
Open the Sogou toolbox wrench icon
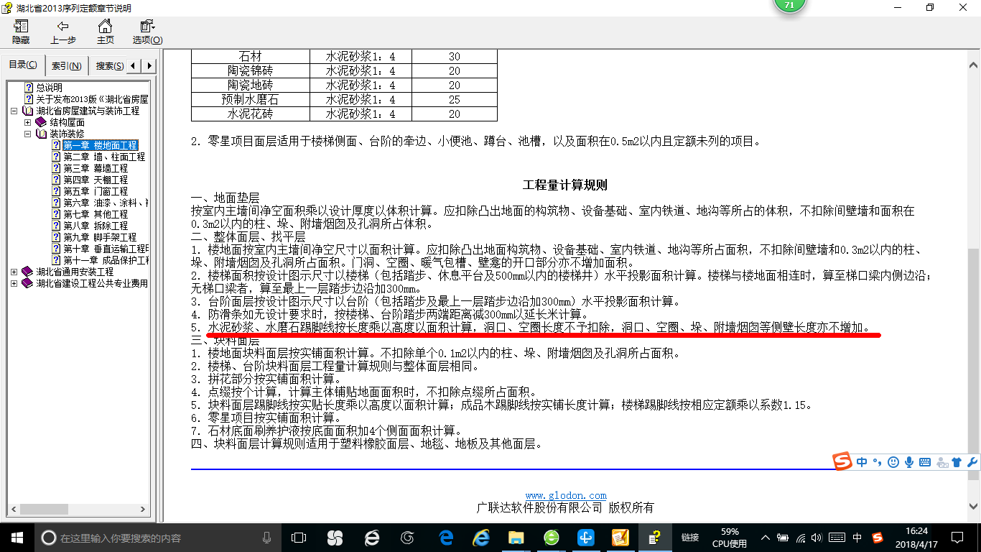pyautogui.click(x=972, y=462)
